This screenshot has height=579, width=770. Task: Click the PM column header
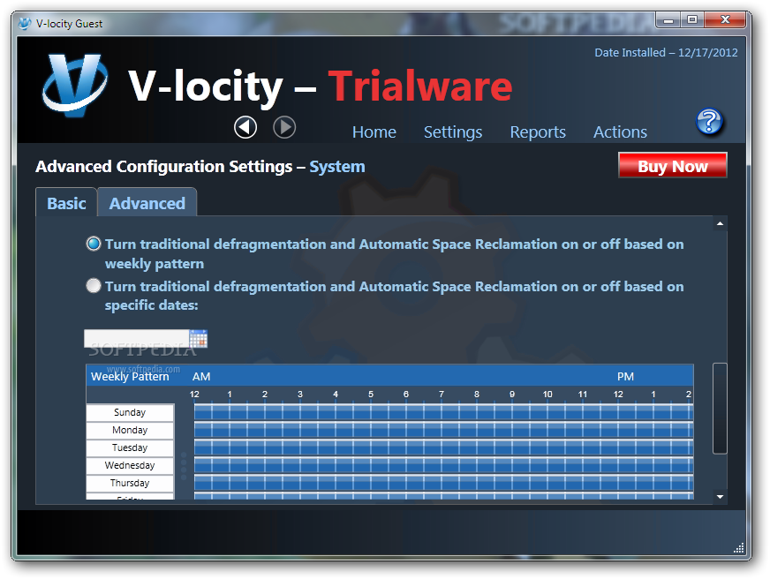625,376
